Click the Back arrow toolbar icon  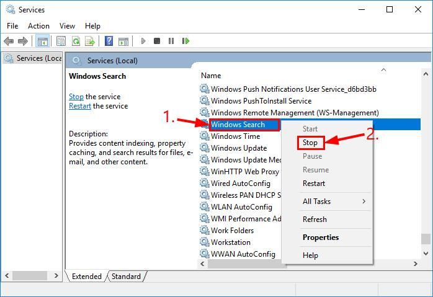(9, 41)
